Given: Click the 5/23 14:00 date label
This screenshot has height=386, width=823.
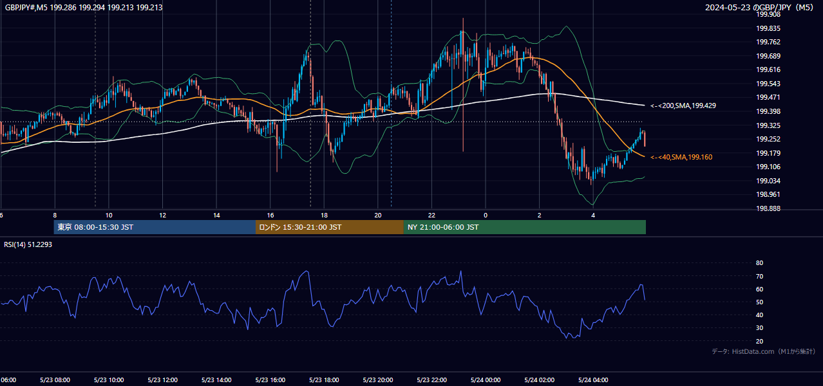Looking at the screenshot, I should 216,380.
